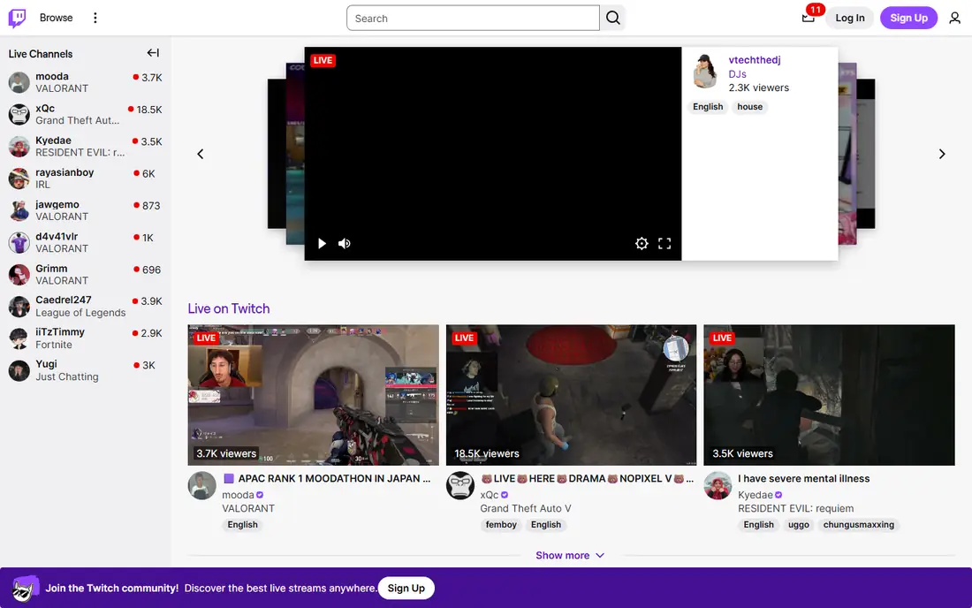Click iiTzTimmy avatar in sidebar

pyautogui.click(x=19, y=338)
